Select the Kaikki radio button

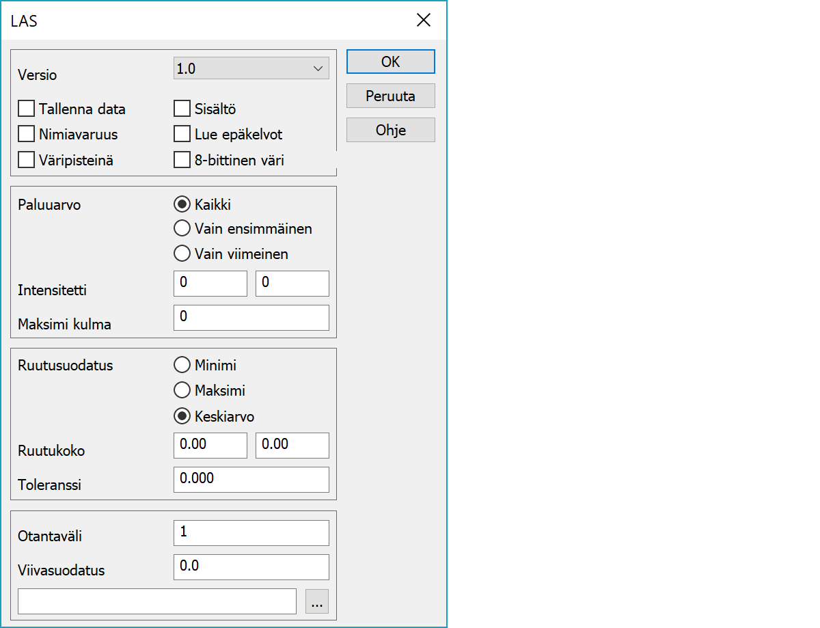click(182, 204)
